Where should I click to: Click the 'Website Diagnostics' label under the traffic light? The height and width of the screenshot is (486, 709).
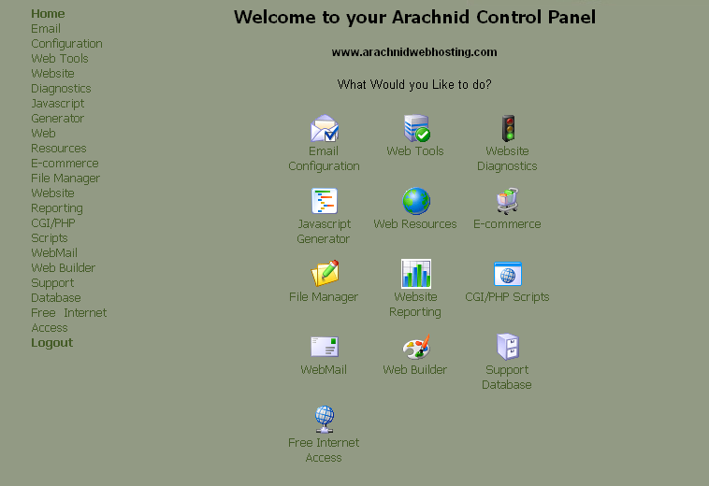(507, 159)
